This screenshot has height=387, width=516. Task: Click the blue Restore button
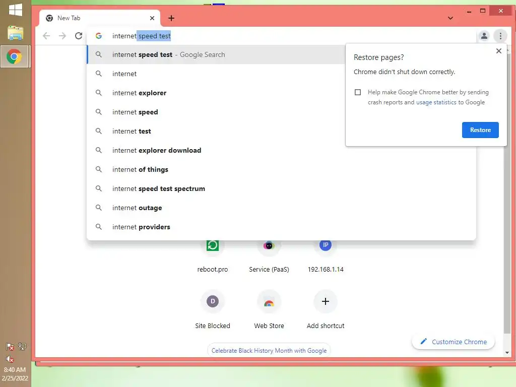[480, 130]
